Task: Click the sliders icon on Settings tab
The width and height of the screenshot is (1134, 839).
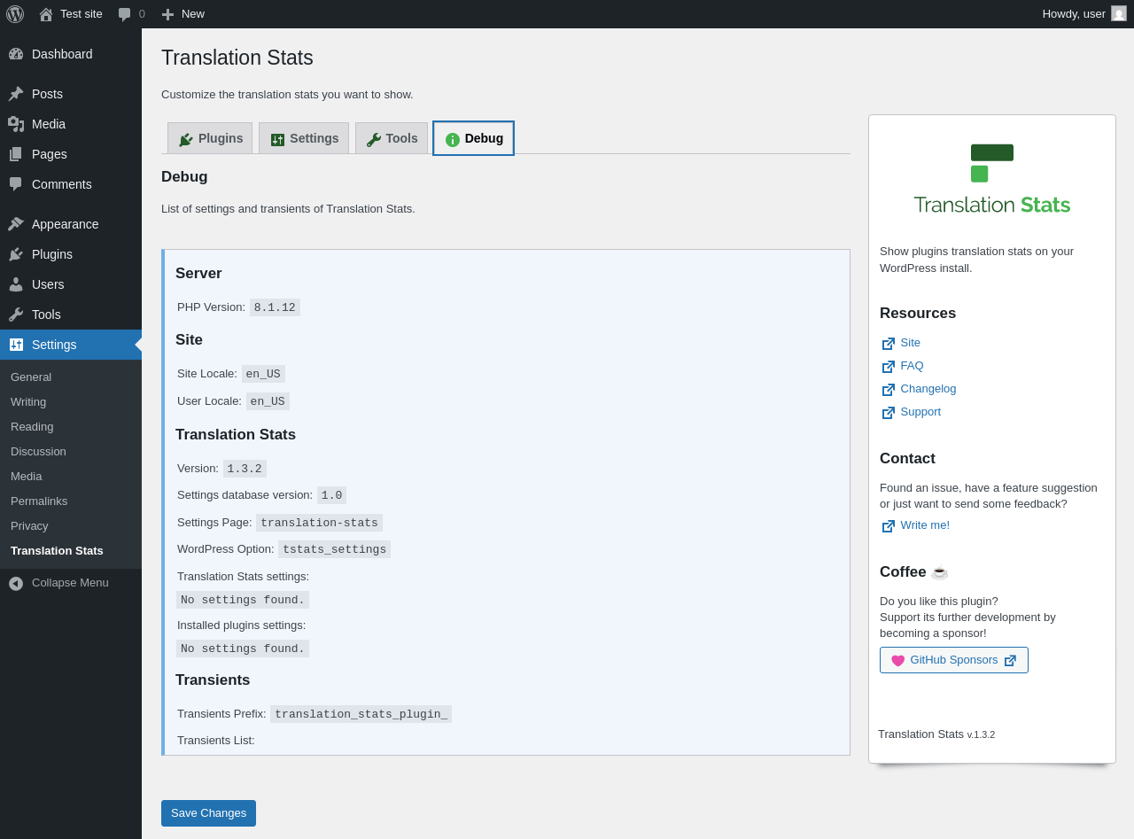Action: [278, 139]
